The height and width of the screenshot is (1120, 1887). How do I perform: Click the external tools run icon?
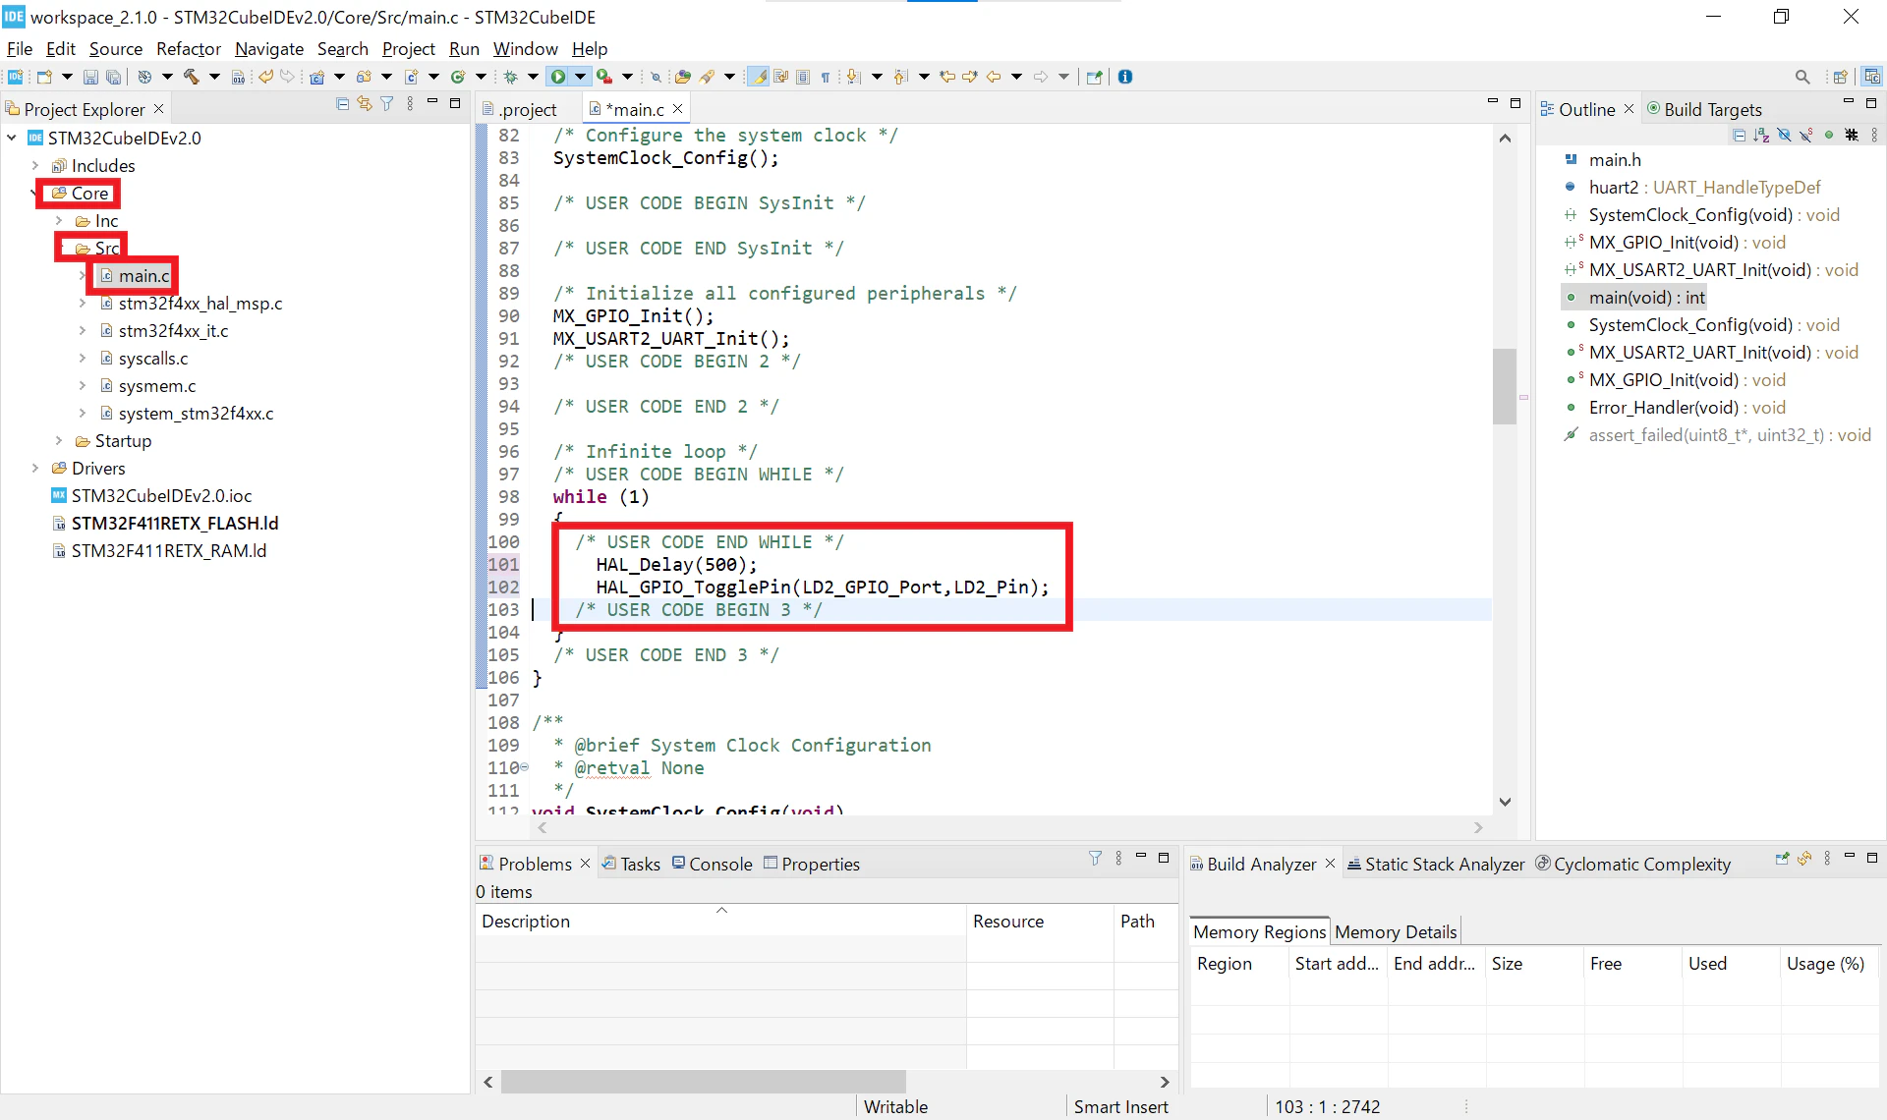[604, 77]
